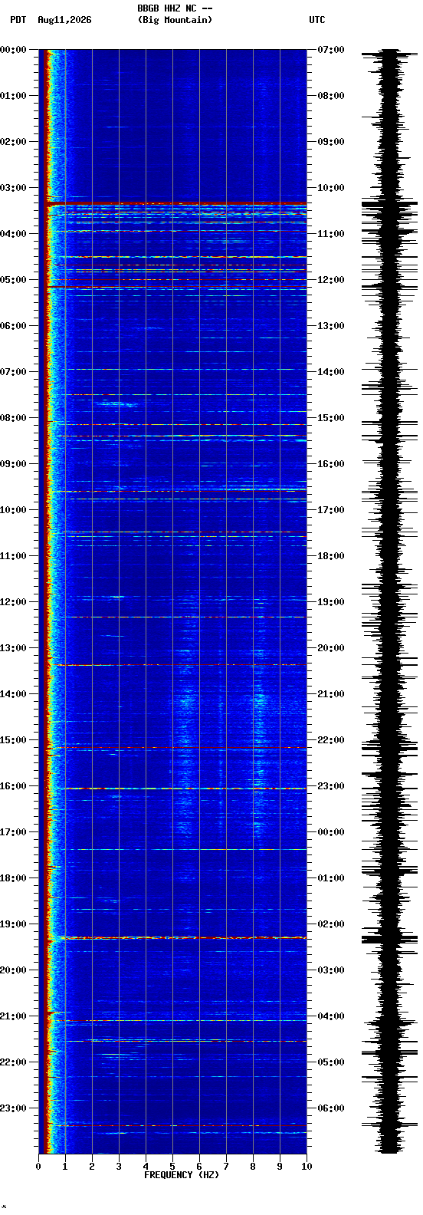This screenshot has height=1215, width=423.
Task: Click the 01:00 label on PDT axis
Action: [13, 96]
